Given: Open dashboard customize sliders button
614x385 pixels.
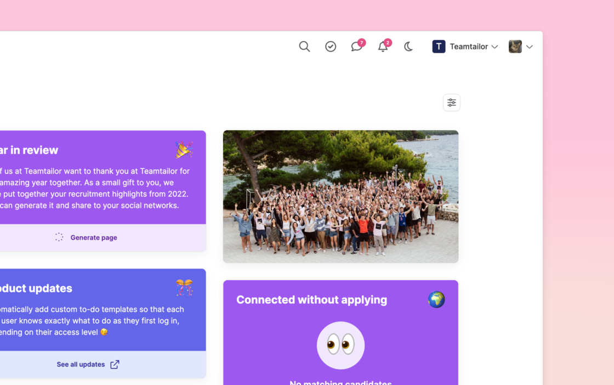Looking at the screenshot, I should point(452,103).
